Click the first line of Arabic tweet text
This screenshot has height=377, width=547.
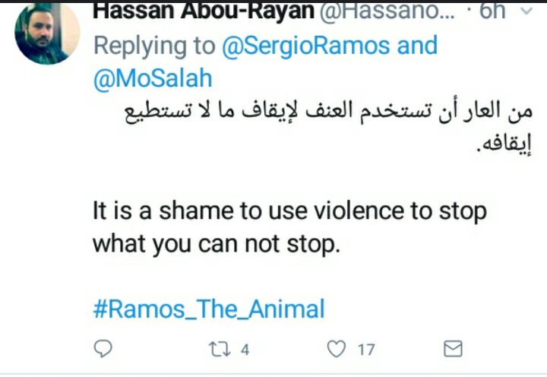[328, 112]
